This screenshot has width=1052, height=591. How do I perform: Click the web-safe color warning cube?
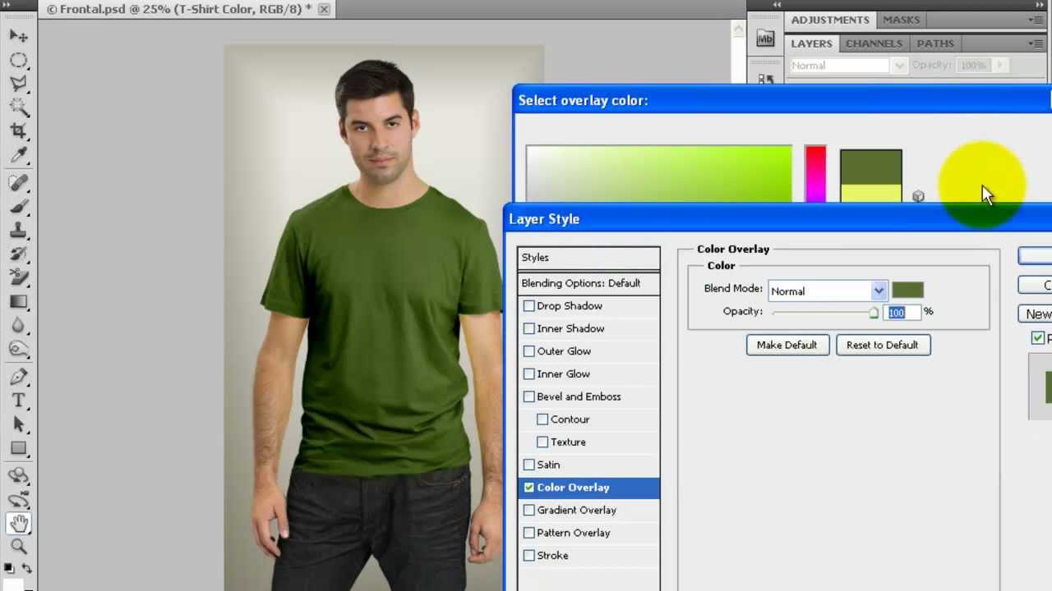pyautogui.click(x=918, y=196)
